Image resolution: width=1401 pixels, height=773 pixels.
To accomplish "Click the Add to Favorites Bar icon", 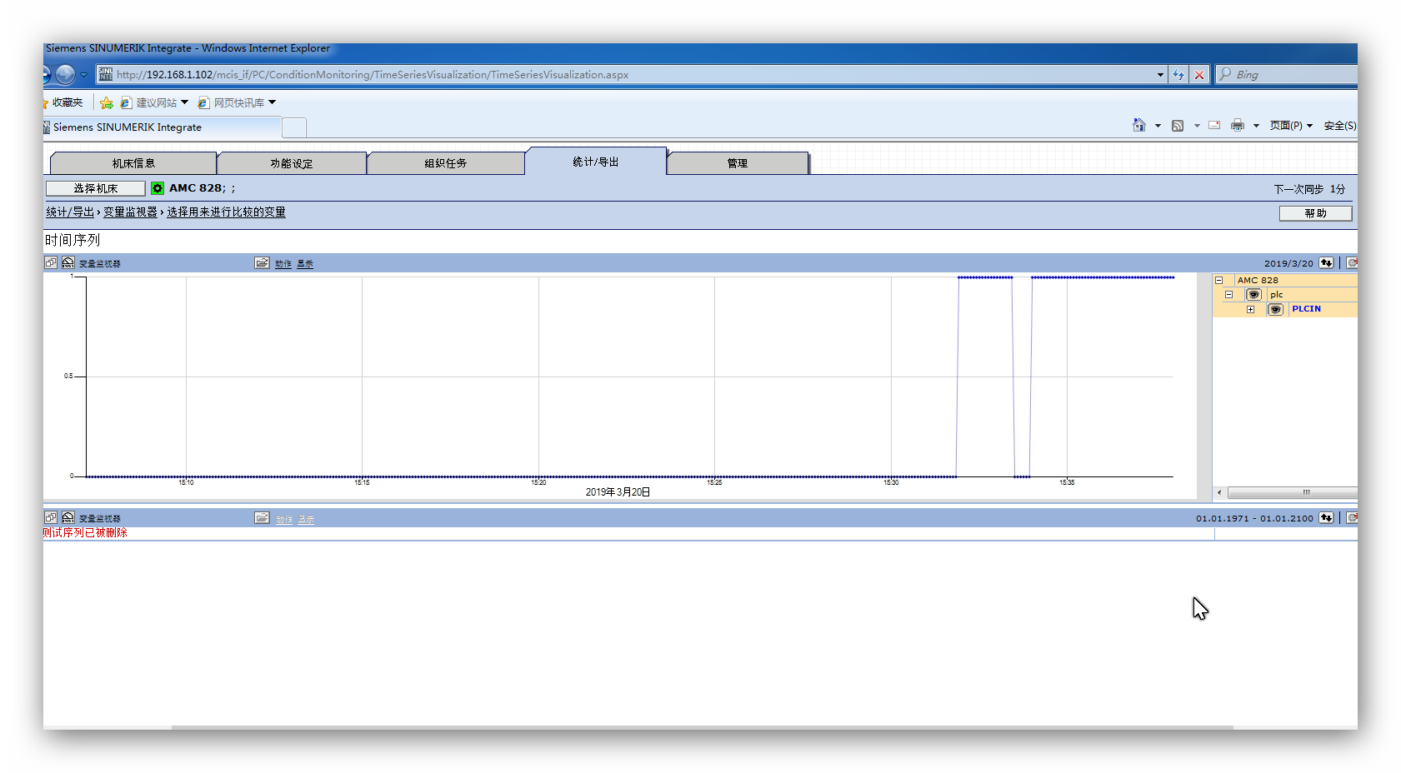I will [107, 102].
